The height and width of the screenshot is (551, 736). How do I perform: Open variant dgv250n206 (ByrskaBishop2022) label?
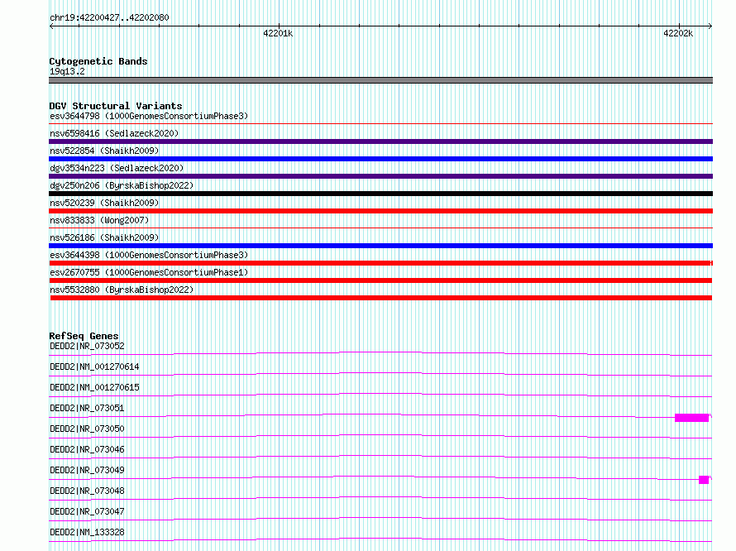click(x=122, y=185)
